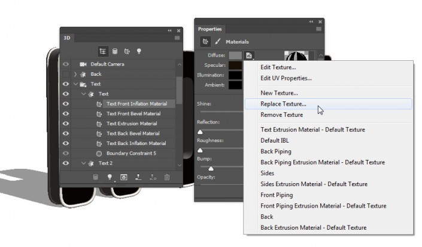Filter 3D panel by materials
The height and width of the screenshot is (247, 422).
click(x=126, y=51)
